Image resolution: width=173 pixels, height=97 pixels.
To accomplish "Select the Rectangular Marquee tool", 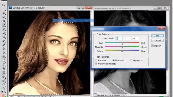I will (x=4, y=9).
